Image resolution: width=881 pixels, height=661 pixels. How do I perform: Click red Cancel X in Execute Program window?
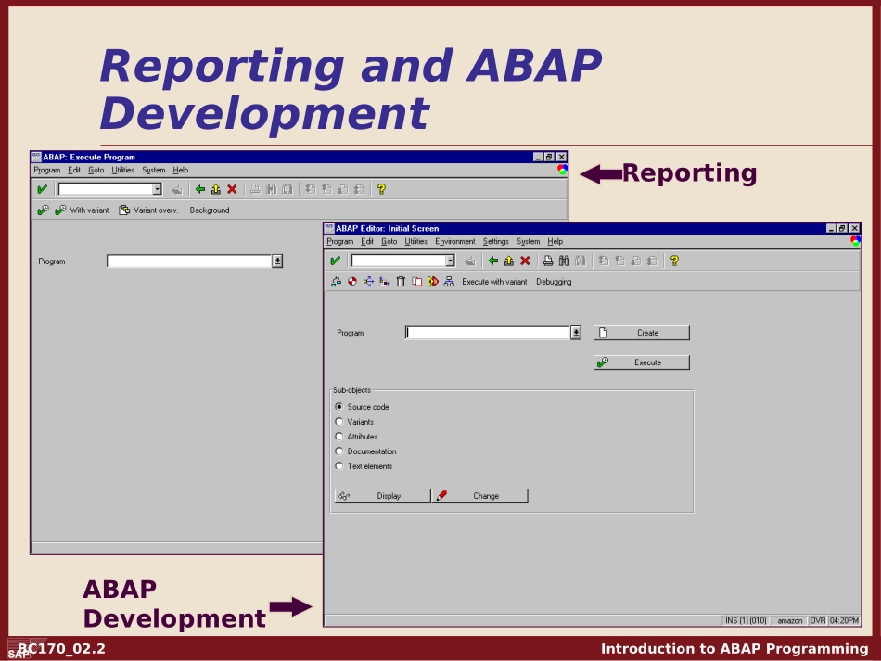[232, 189]
